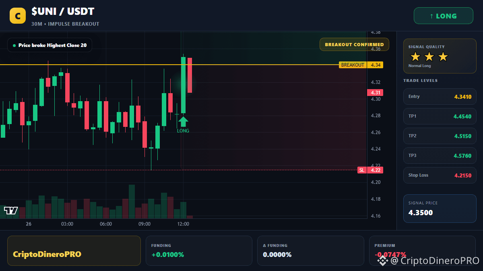483x271 pixels.
Task: Select the TP1 4.4540 row
Action: pos(440,116)
